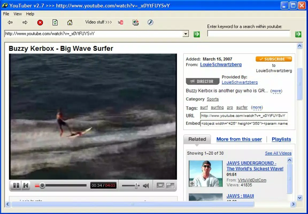Click the surfing tag link
Viewport: 308px width, 214px height.
217,108
